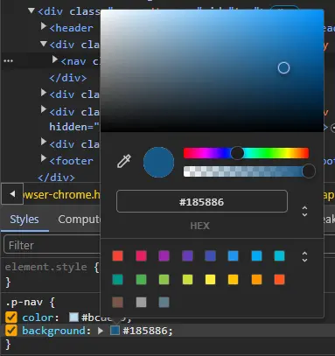The image size is (335, 356).
Task: Pick the grey palette swatch
Action: 141,303
